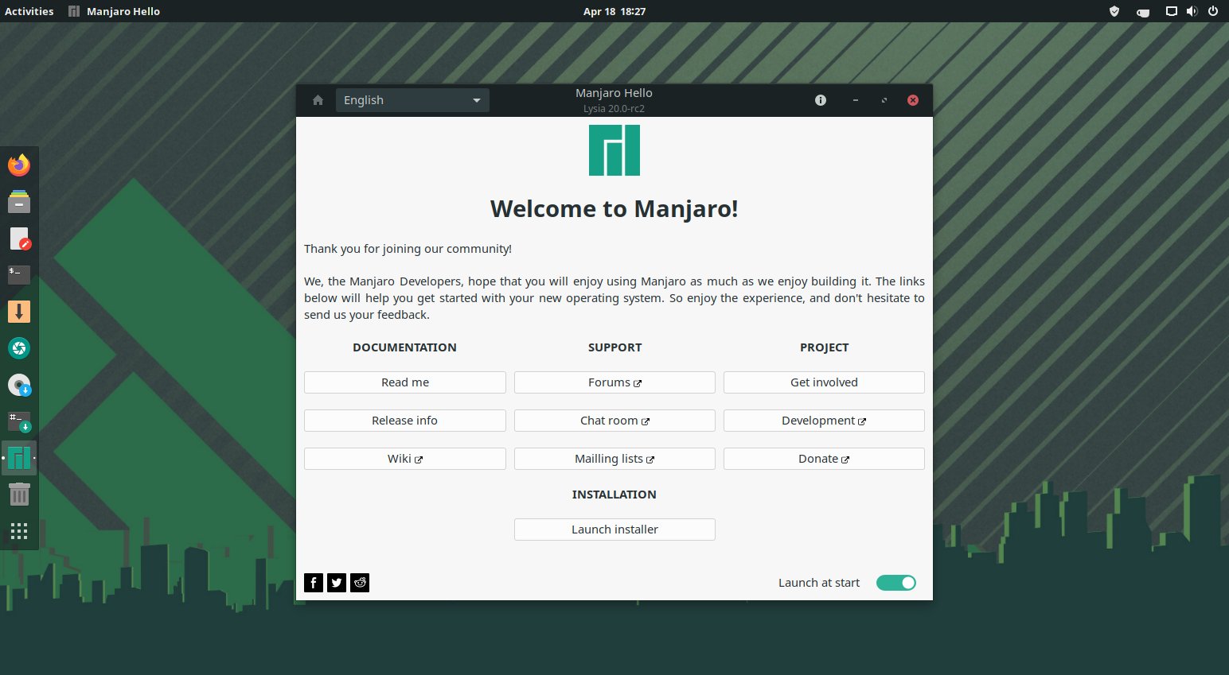Open the Read me page
1229x675 pixels.
point(405,382)
